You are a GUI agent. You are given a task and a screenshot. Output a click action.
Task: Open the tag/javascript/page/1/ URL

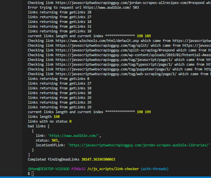pos(114,60)
